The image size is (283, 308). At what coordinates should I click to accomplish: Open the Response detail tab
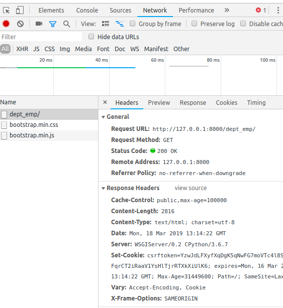(193, 102)
